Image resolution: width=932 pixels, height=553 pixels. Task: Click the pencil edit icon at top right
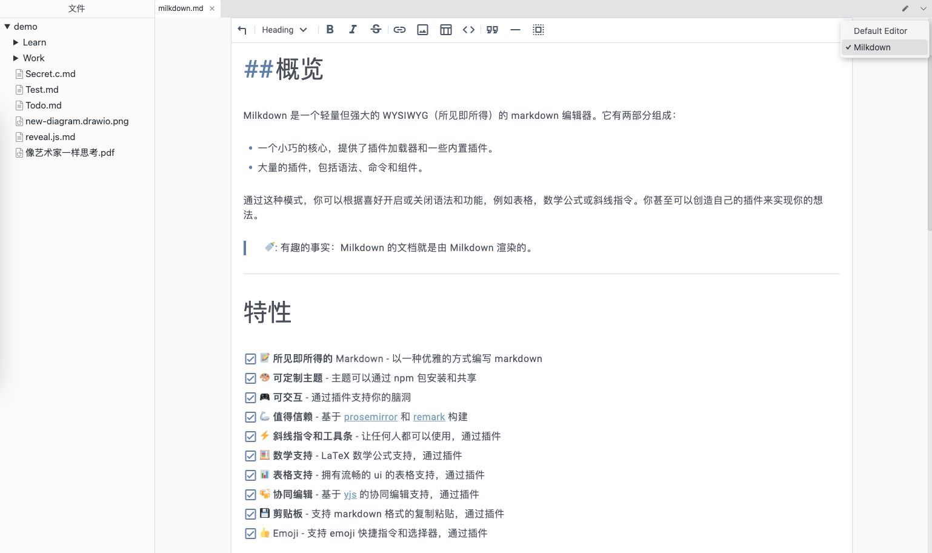click(905, 8)
